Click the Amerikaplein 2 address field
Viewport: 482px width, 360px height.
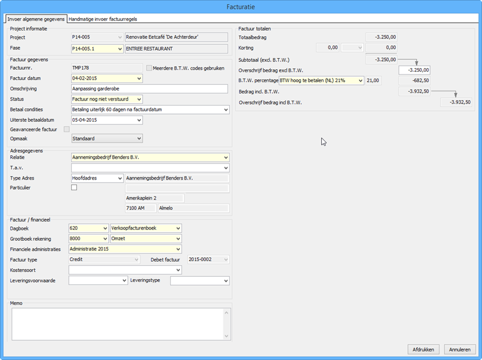[155, 198]
